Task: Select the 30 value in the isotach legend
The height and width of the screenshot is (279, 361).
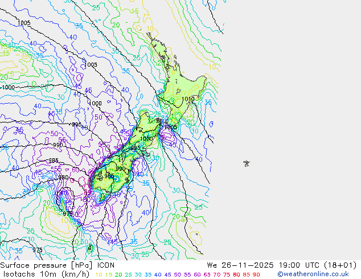Action: pos(138,274)
